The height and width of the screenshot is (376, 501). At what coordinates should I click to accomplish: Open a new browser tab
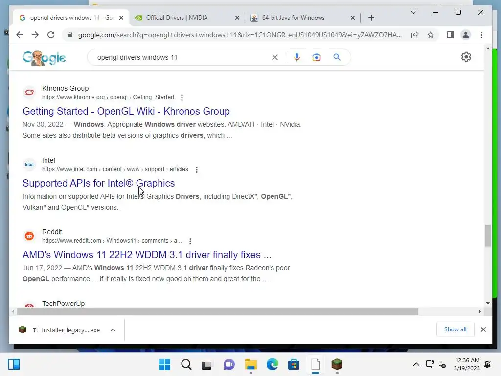click(371, 18)
